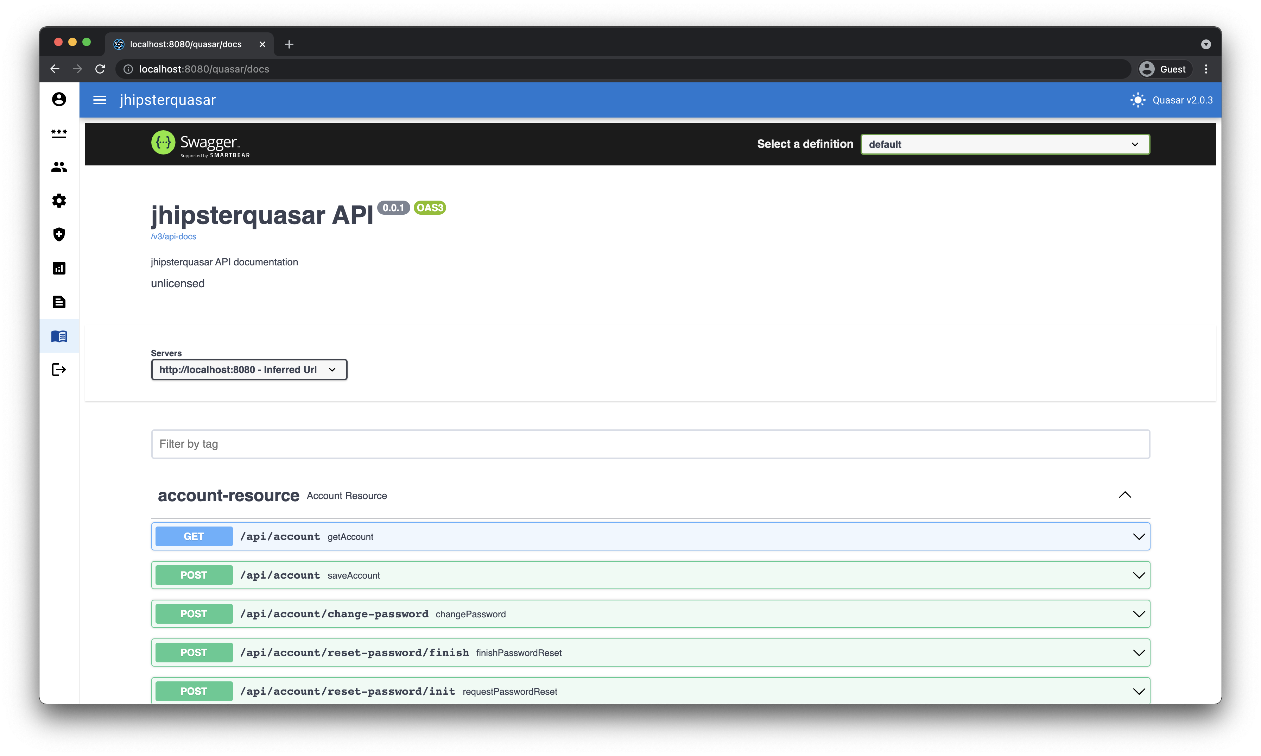The image size is (1261, 756).
Task: Click the settings gear sidebar icon
Action: click(59, 200)
